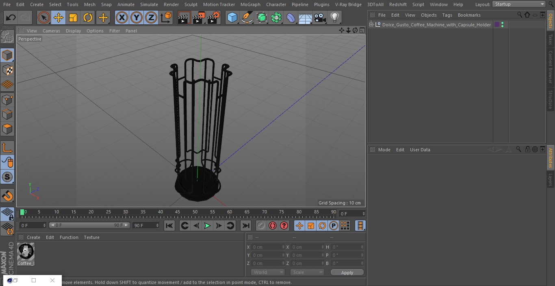Viewport: 555px width, 286px height.
Task: Switch to Texture mode checkered cube
Action: tap(7, 70)
